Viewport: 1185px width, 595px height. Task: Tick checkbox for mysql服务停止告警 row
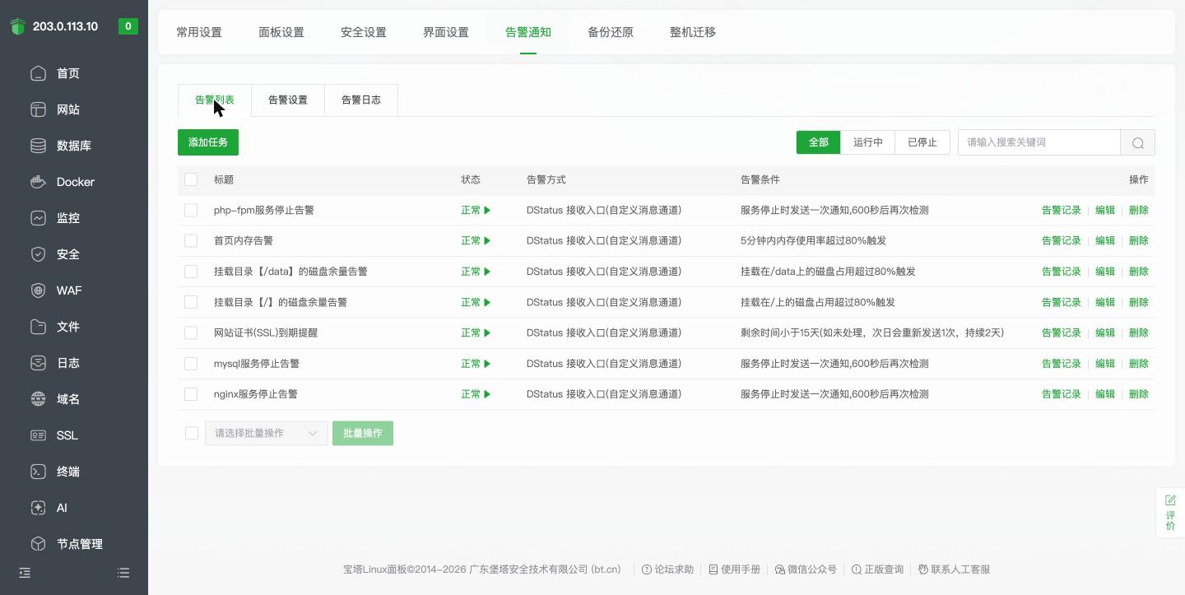click(191, 364)
